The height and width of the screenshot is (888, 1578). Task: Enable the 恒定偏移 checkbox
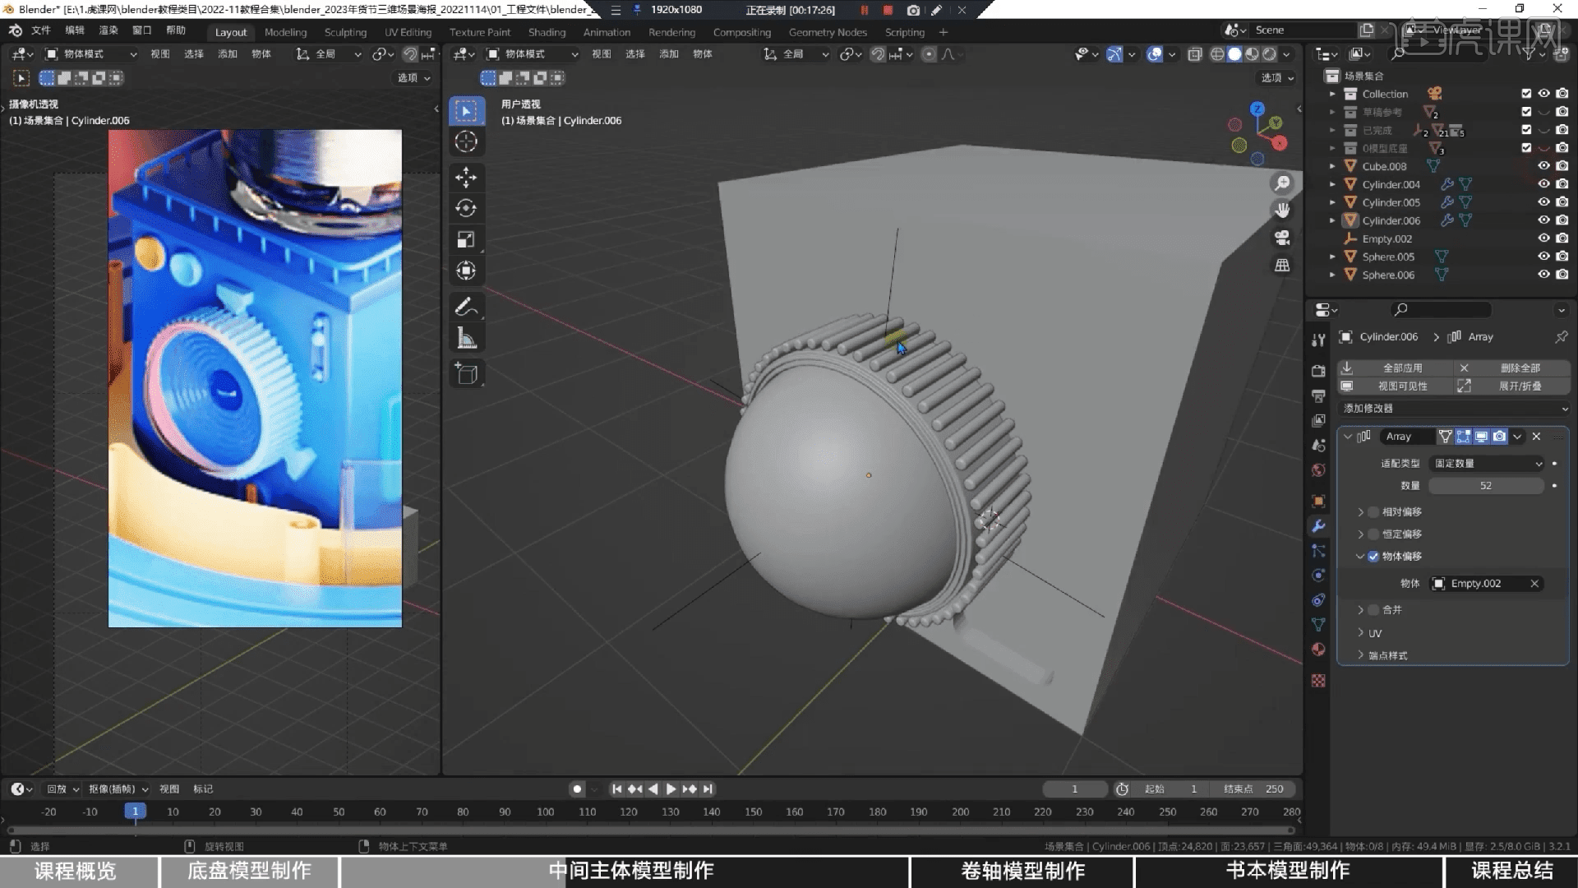pos(1373,534)
